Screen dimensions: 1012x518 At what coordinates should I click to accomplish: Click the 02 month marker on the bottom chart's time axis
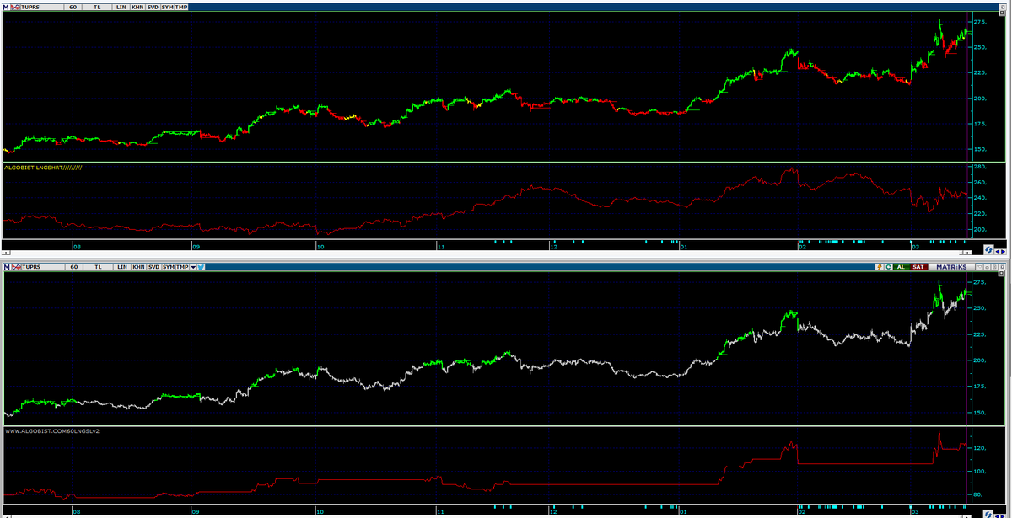click(x=800, y=511)
